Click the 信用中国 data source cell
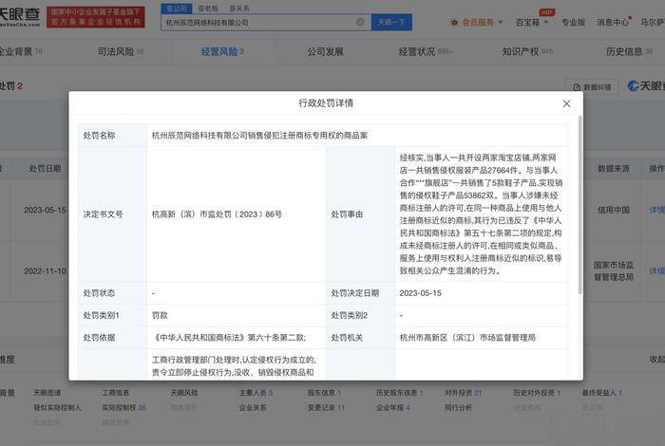This screenshot has height=446, width=665. (x=614, y=210)
